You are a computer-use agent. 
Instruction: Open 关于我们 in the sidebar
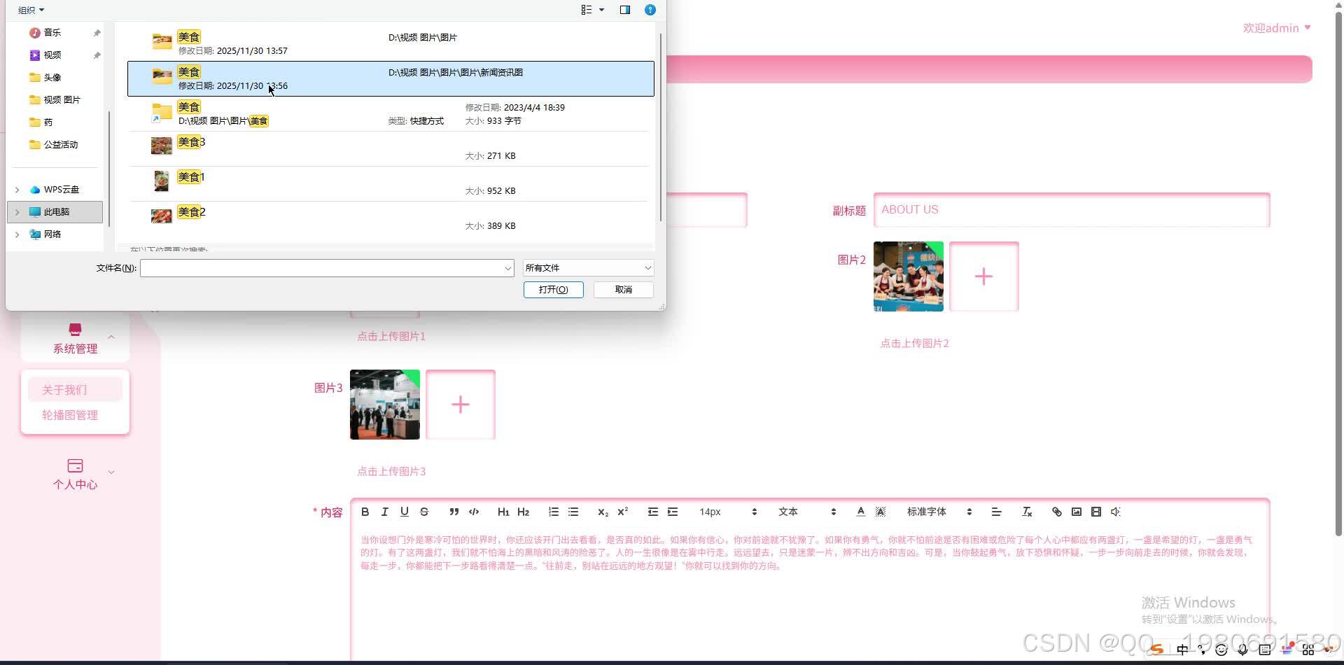coord(75,390)
